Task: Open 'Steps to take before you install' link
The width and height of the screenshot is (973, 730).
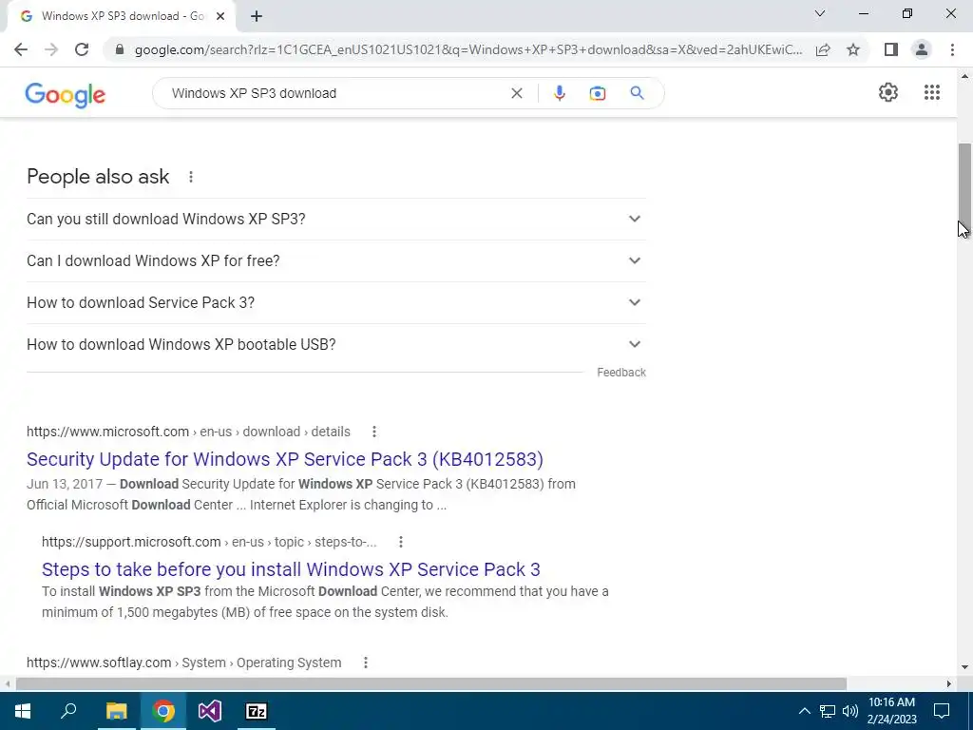Action: point(291,569)
